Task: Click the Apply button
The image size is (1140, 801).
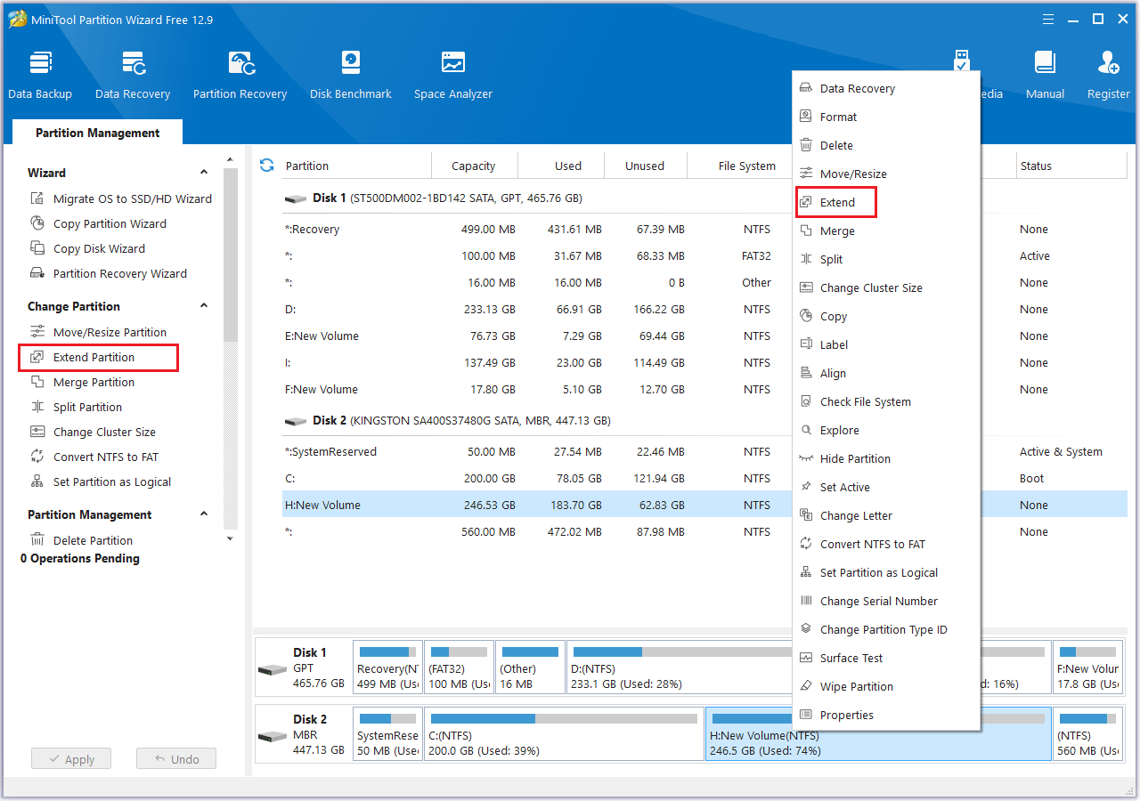Action: pos(71,759)
